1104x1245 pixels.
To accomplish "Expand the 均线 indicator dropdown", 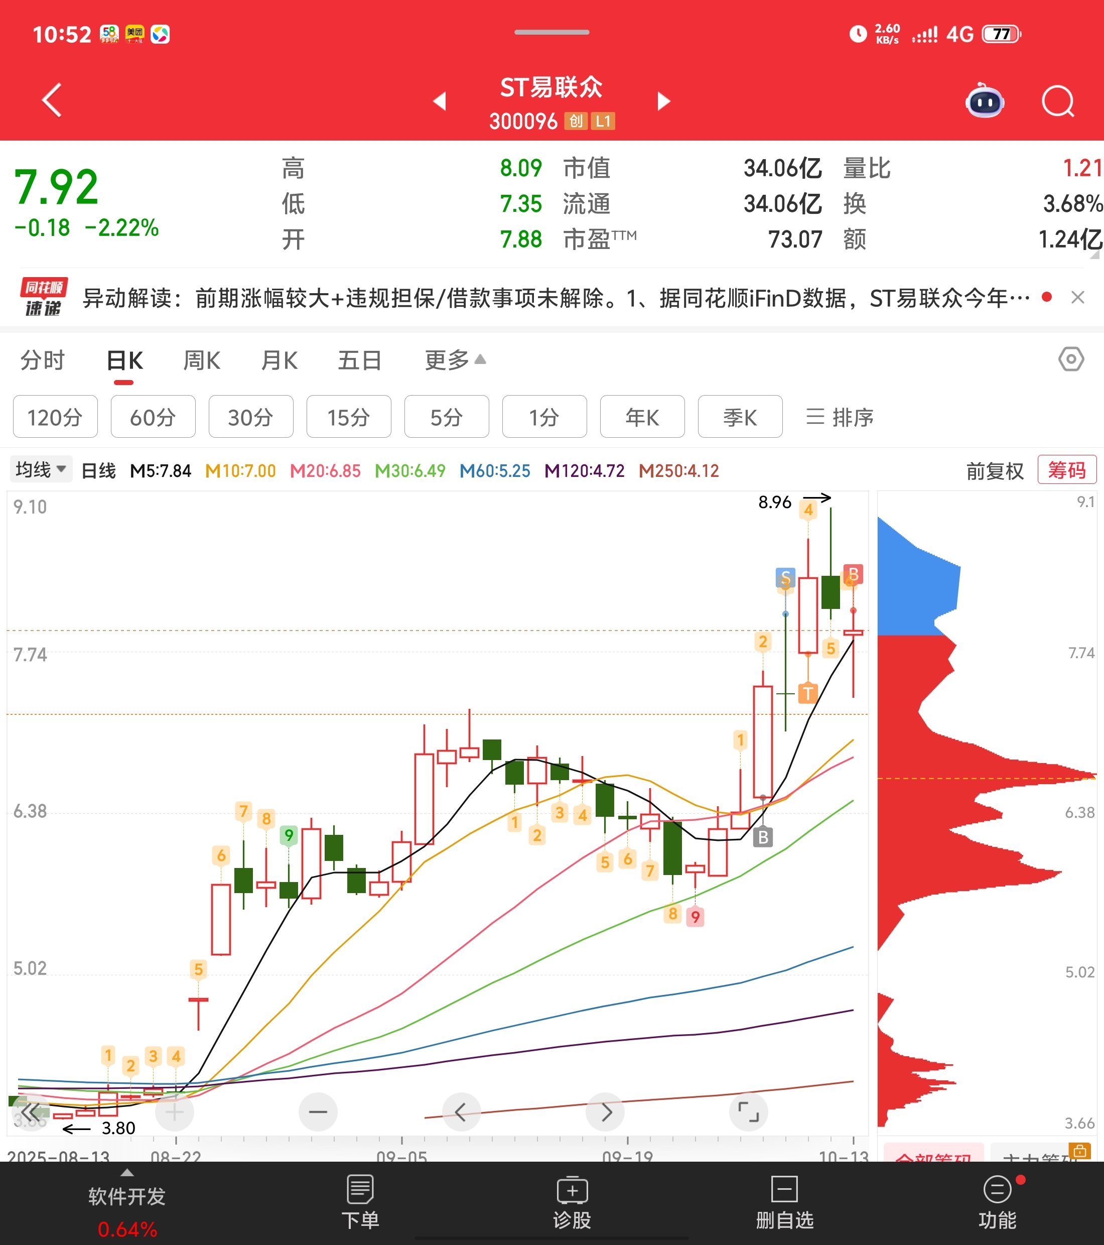I will click(x=41, y=469).
